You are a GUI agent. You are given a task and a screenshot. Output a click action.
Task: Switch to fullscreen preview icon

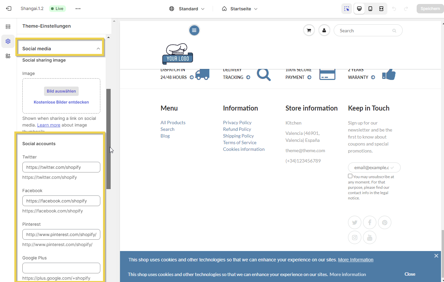pyautogui.click(x=381, y=9)
